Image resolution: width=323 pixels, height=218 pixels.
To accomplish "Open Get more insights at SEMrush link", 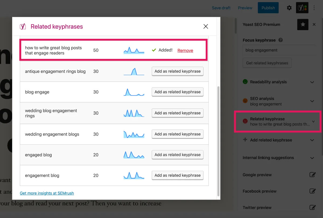I will click(47, 193).
